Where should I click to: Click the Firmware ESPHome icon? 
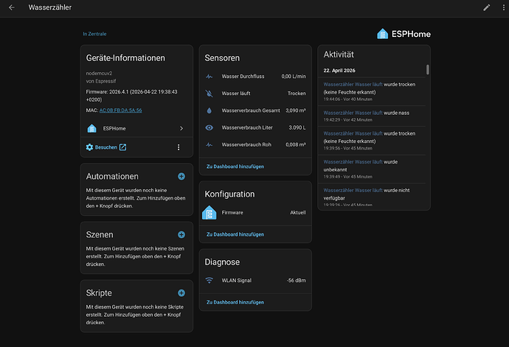pyautogui.click(x=210, y=213)
